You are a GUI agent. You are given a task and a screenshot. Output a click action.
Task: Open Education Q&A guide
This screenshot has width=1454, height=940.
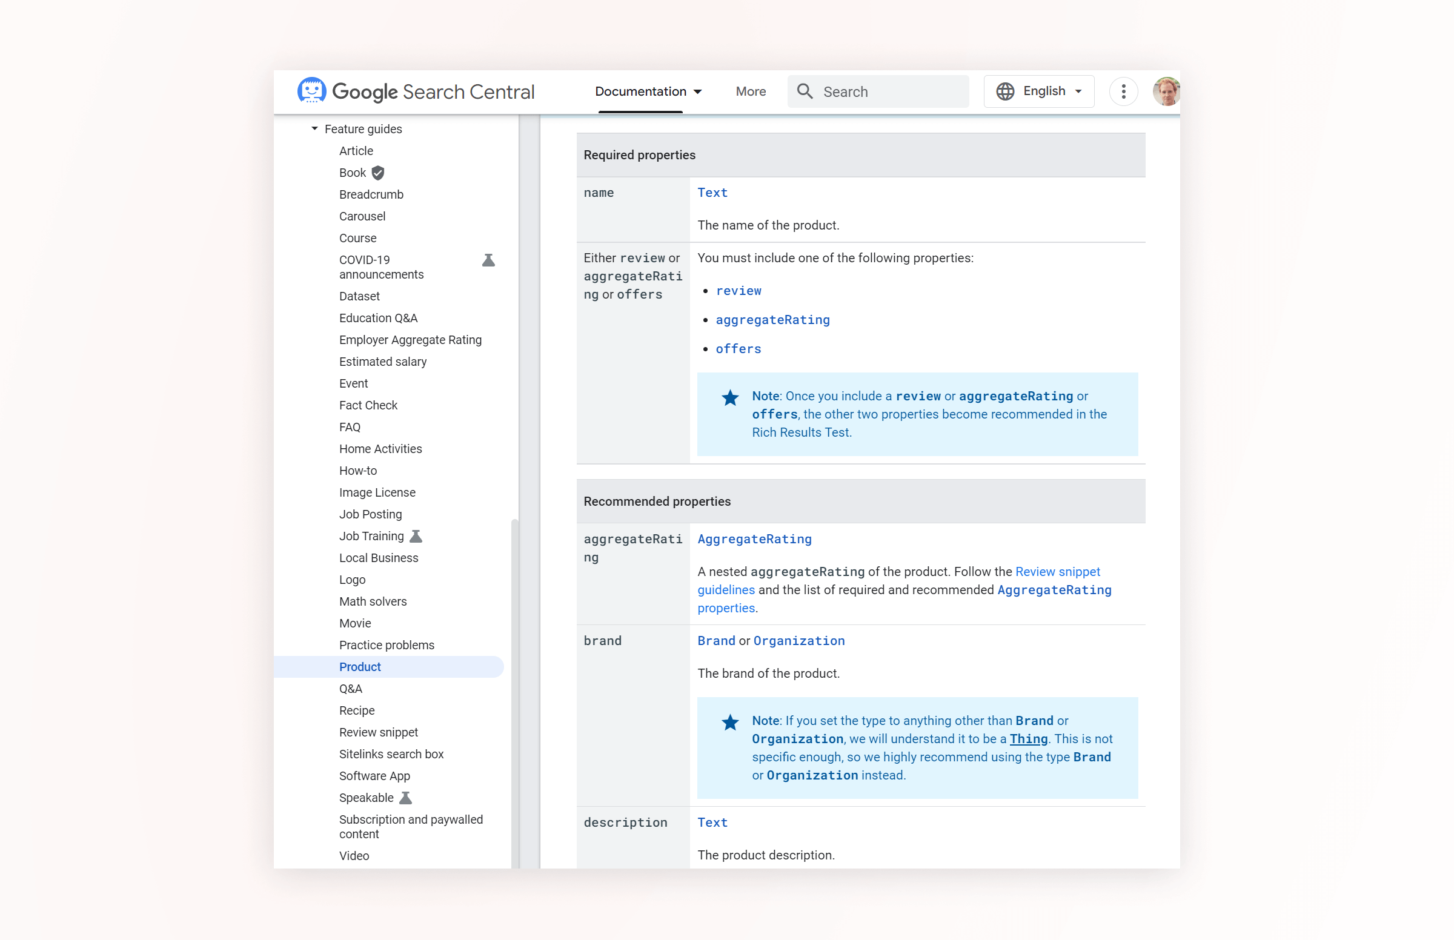(378, 318)
